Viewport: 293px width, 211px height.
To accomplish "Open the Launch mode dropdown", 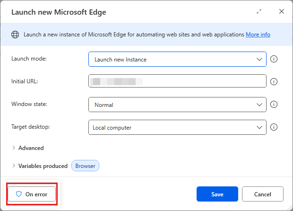I will (x=177, y=59).
